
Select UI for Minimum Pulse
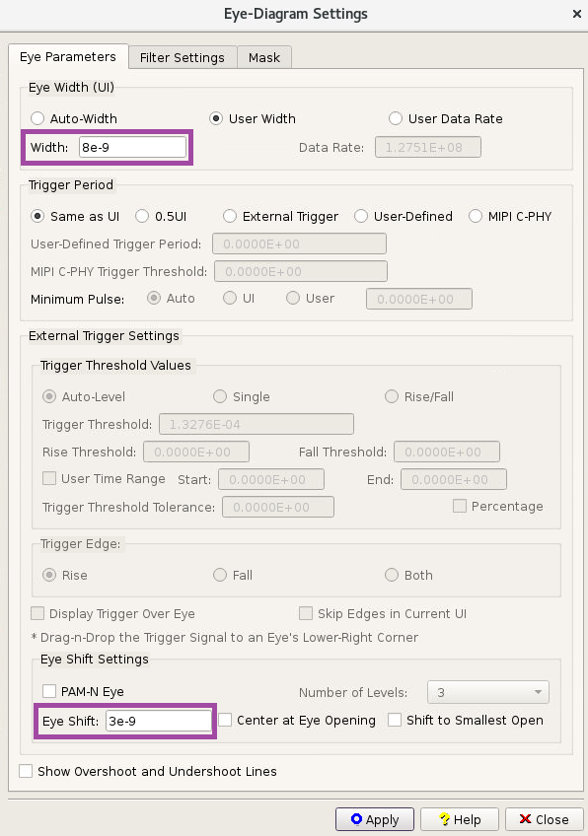click(x=230, y=298)
